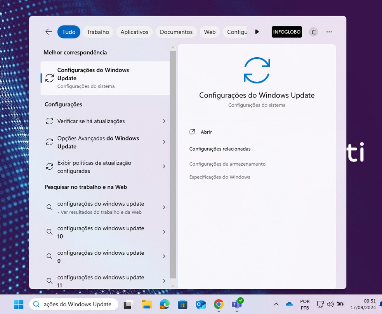The height and width of the screenshot is (314, 382).
Task: Click scrollbar down arrow in results list
Action: pos(173,286)
